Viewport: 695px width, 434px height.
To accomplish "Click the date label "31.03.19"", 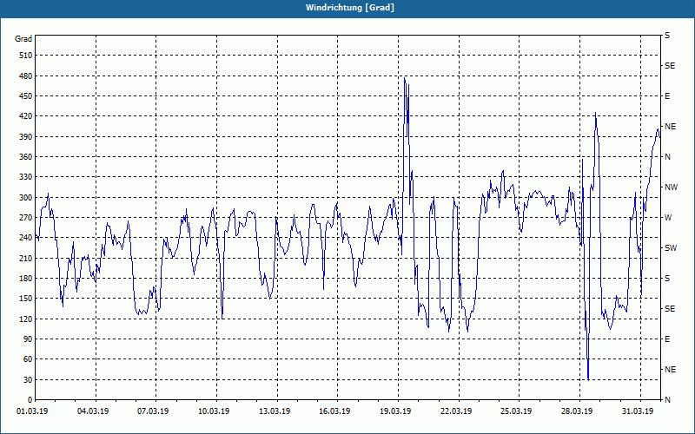I will 638,411.
